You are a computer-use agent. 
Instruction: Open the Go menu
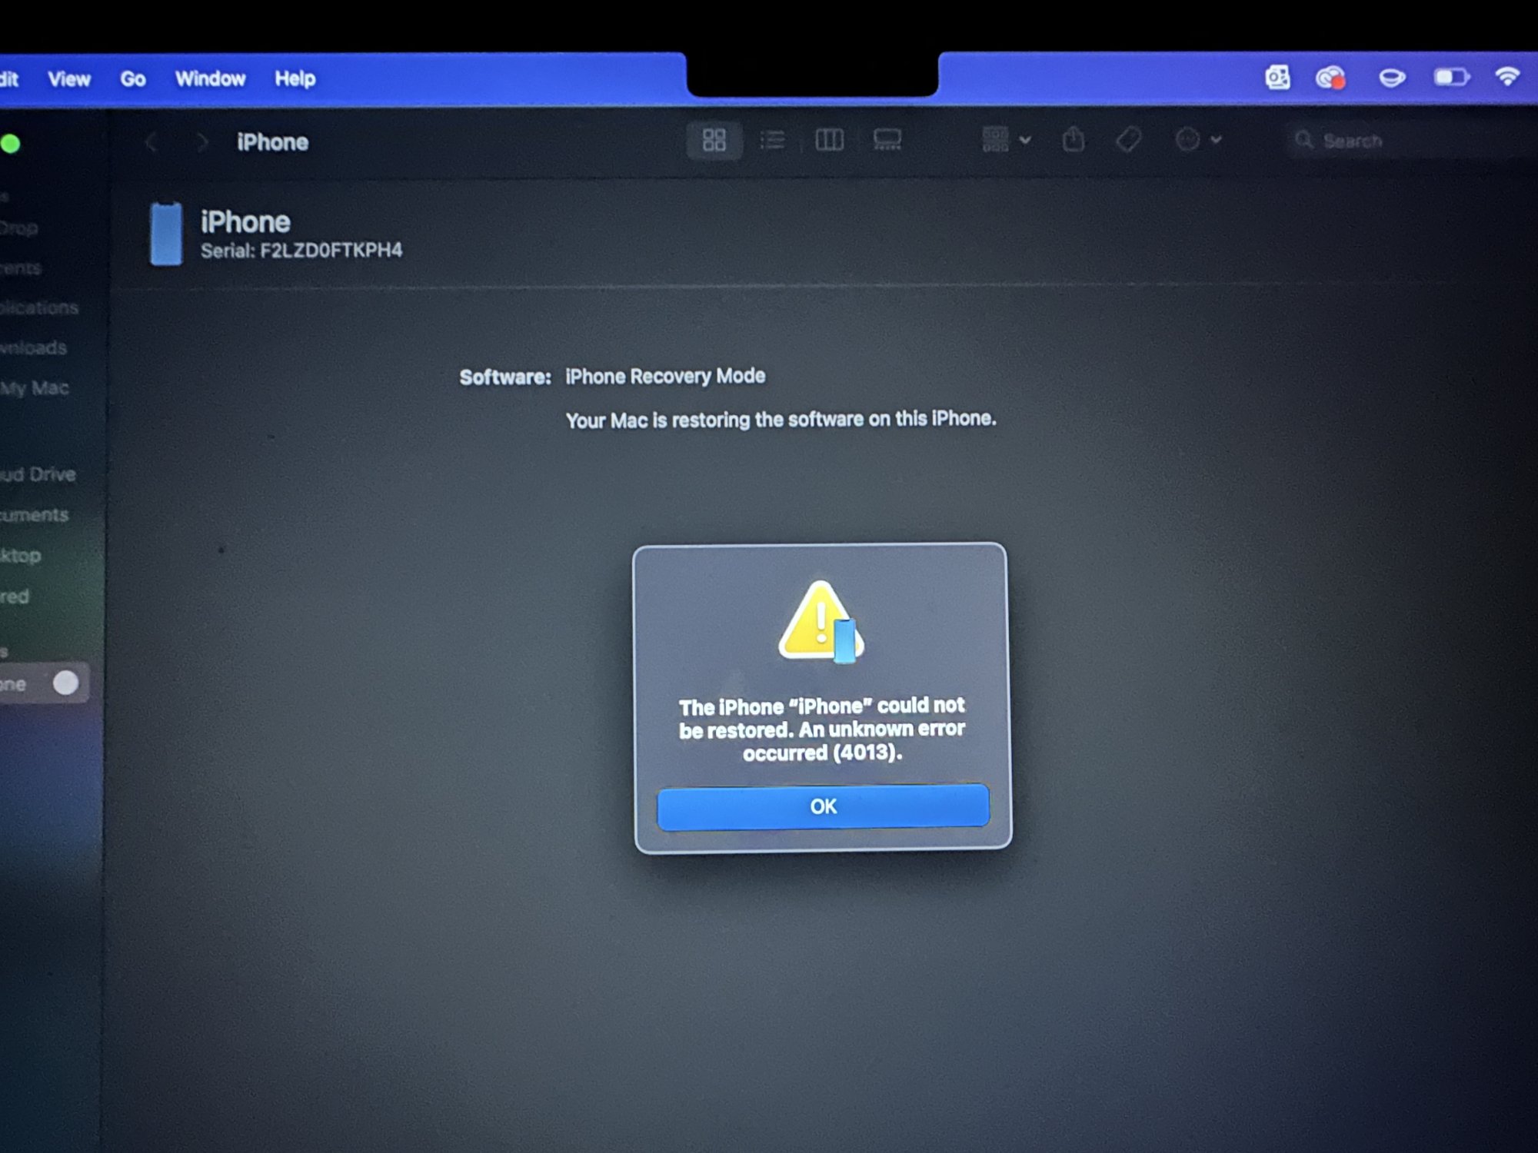pyautogui.click(x=133, y=79)
